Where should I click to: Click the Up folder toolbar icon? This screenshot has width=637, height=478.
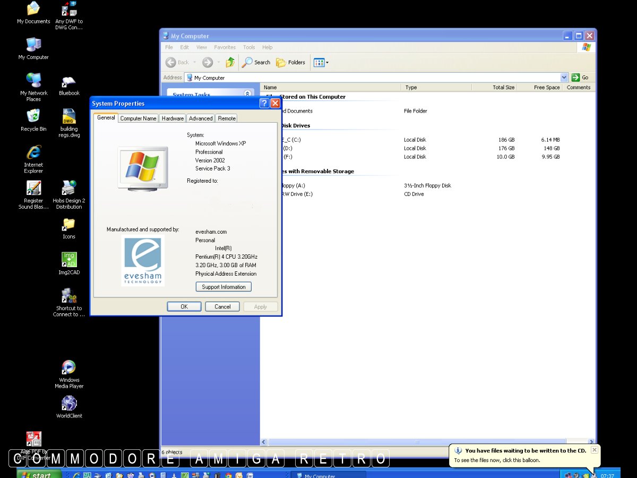tap(230, 62)
